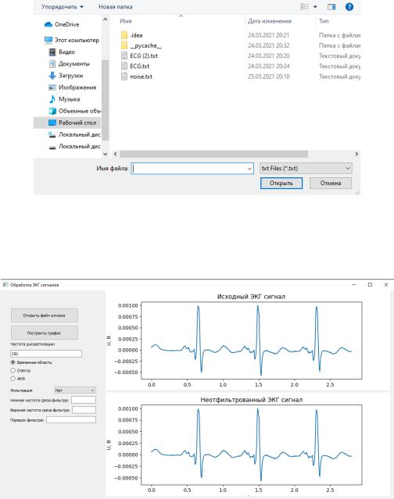Screen dimensions: 394x499
Task: Click the date 24.03.2021 20:32
Action: pos(269,45)
